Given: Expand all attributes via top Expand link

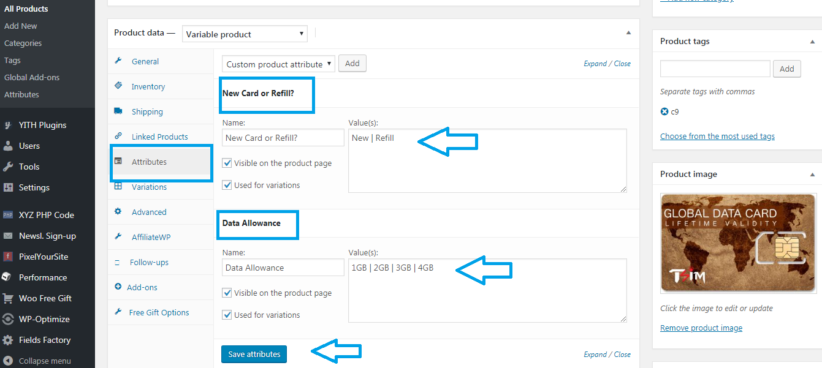Looking at the screenshot, I should click(x=595, y=64).
